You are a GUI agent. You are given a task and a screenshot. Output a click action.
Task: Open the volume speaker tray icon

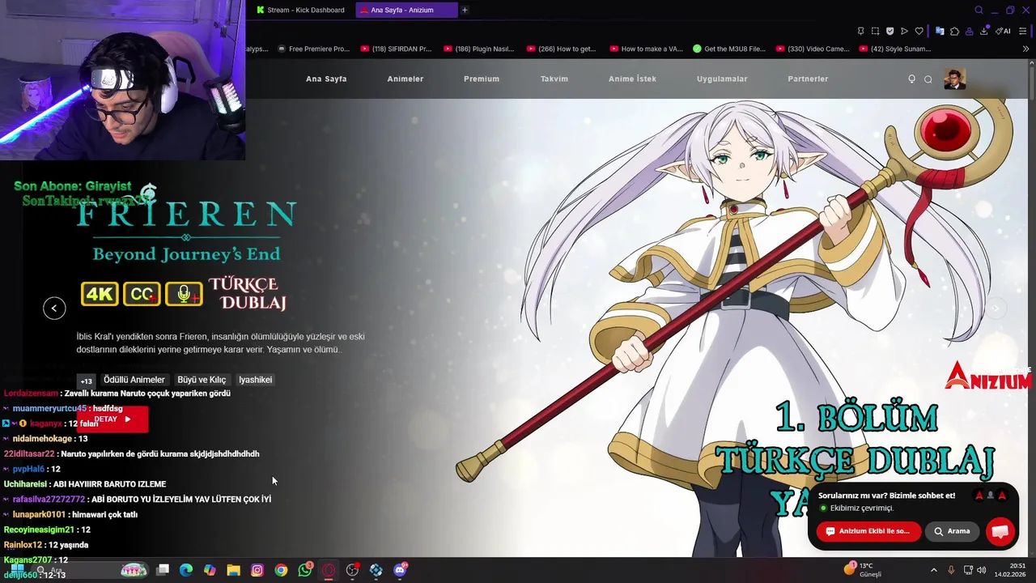(981, 570)
